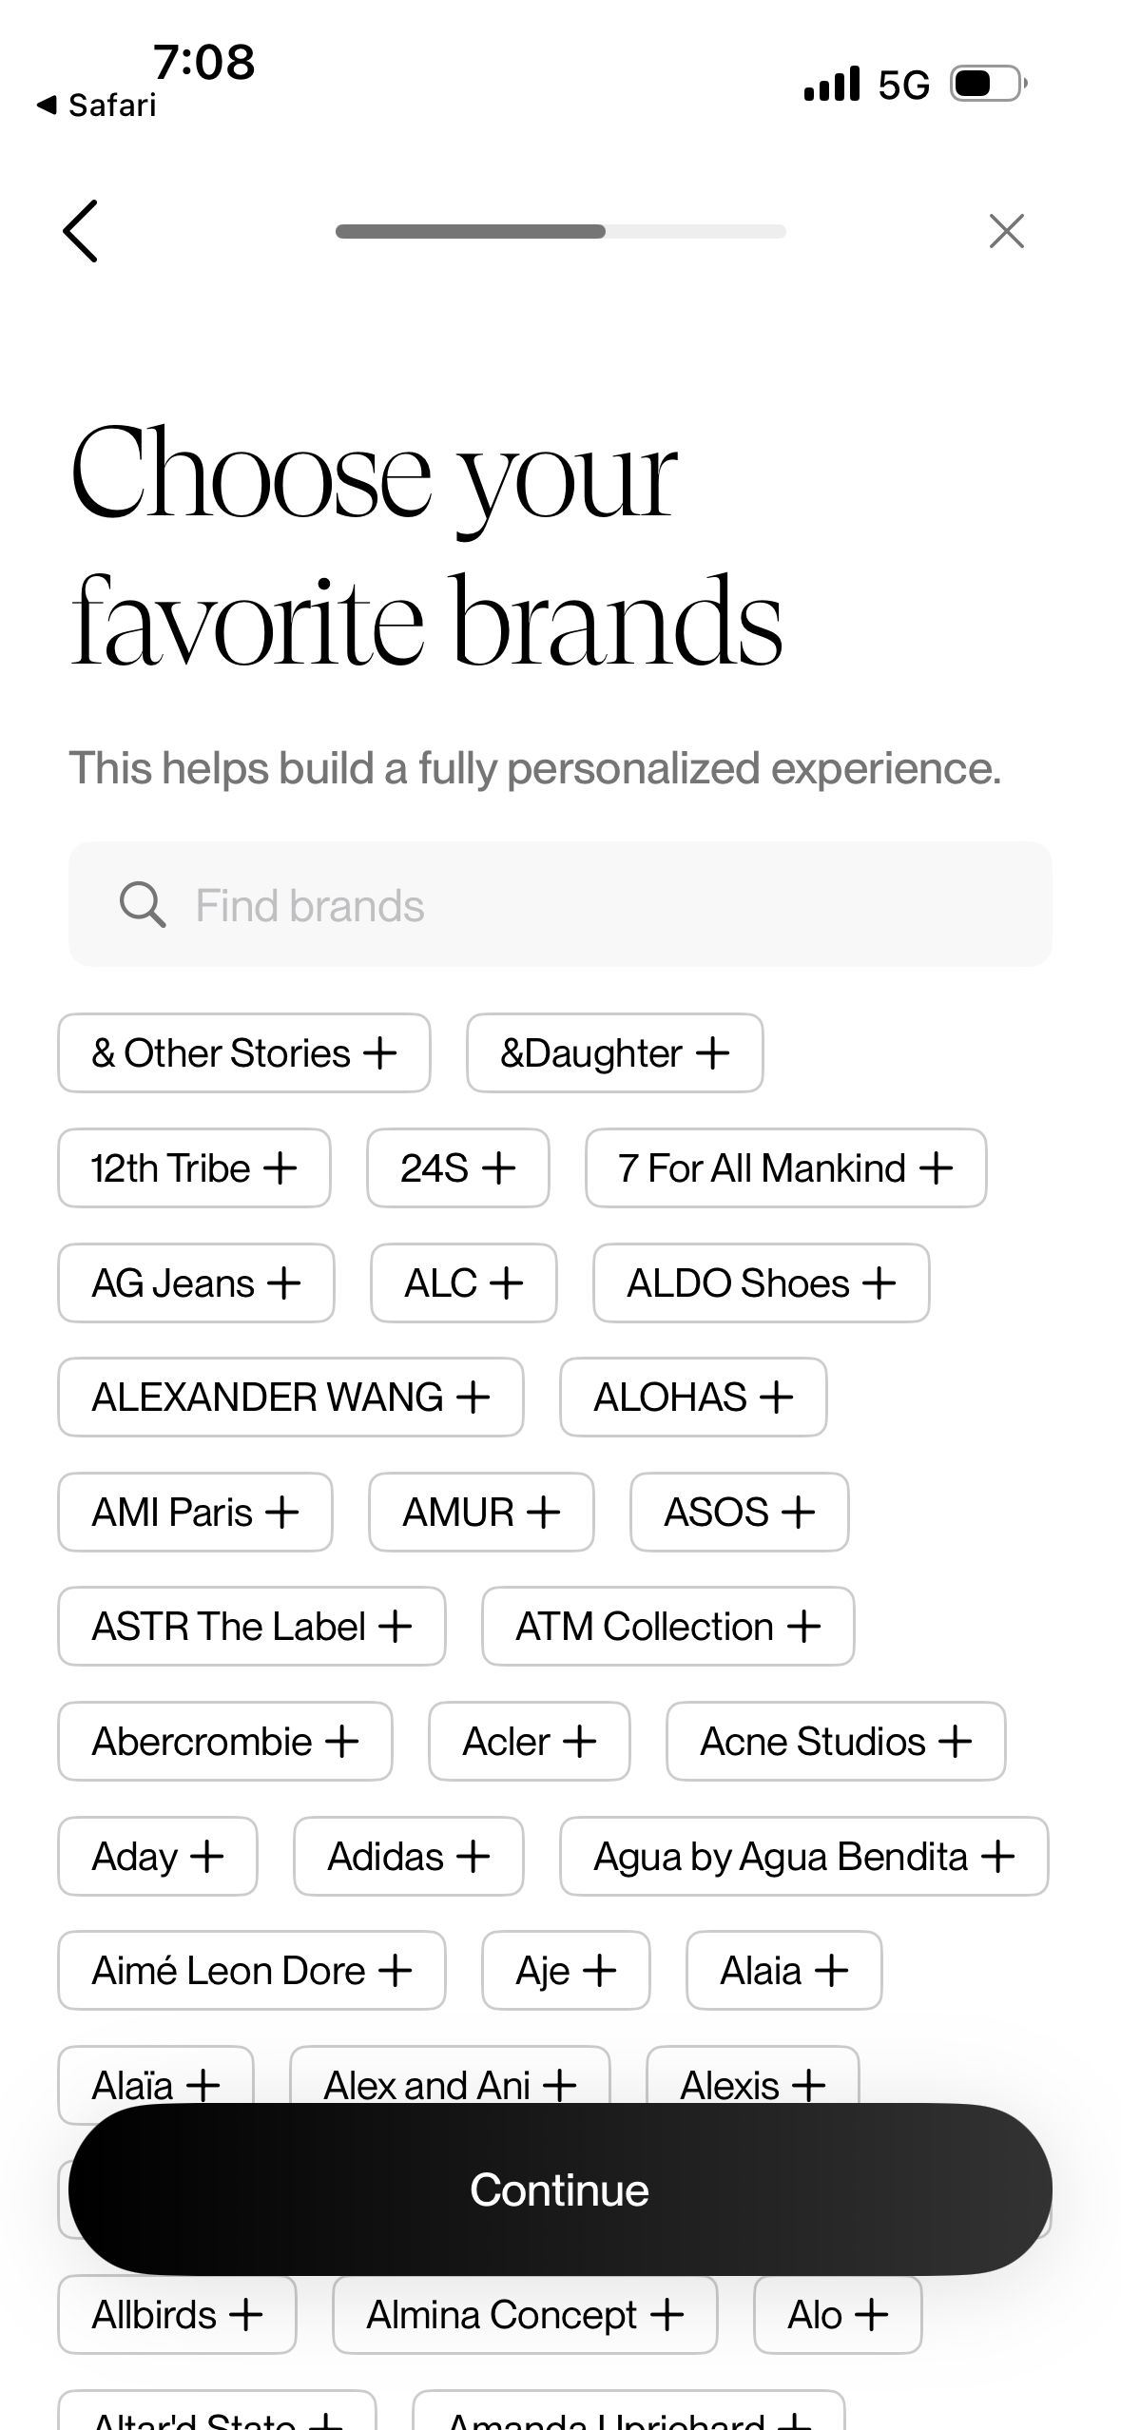
Task: Tap the plus icon on ASOS
Action: (798, 1512)
